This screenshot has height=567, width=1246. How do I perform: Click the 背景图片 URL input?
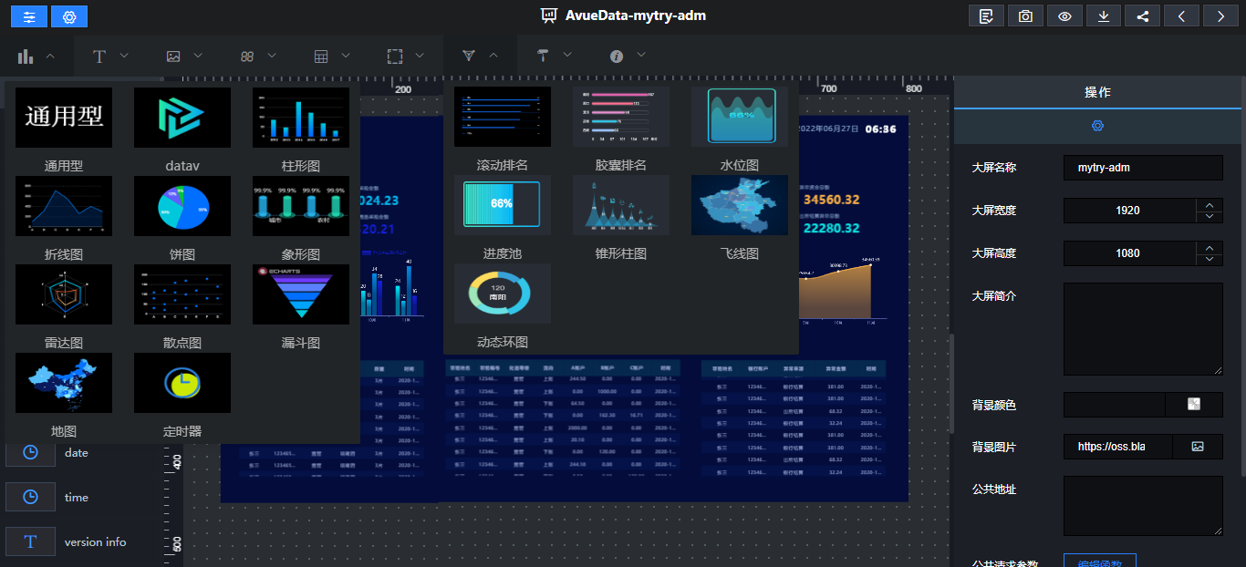[x=1117, y=447]
